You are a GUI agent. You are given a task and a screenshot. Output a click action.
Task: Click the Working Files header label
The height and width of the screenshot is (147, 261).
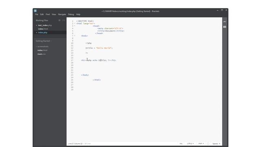pos(42,20)
